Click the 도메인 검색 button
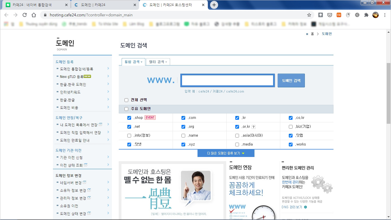 [x=291, y=80]
